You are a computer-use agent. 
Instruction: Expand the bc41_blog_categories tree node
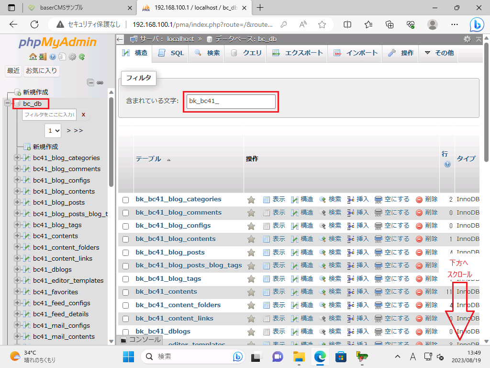click(17, 158)
